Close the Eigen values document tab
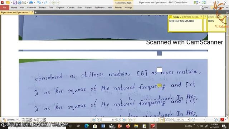The image size is (229, 129). pyautogui.click(x=33, y=12)
